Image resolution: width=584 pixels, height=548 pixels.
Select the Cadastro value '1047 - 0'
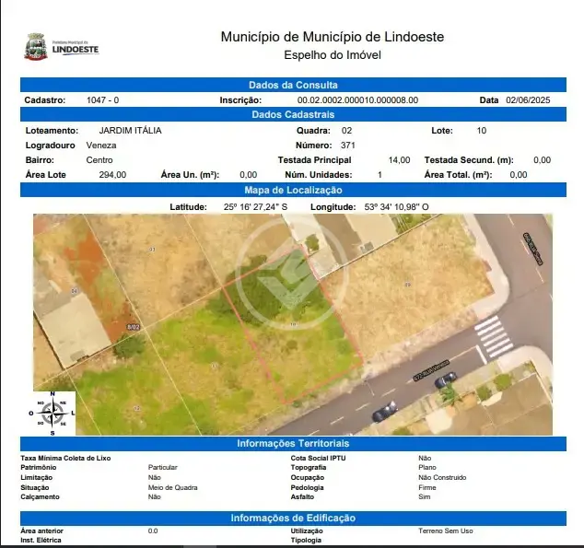coord(103,100)
